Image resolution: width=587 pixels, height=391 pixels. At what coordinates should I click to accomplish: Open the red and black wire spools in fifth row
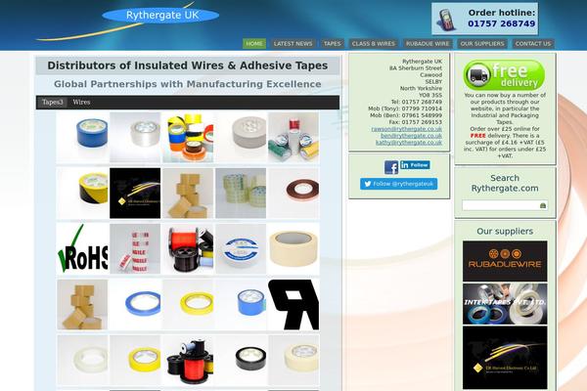click(188, 361)
